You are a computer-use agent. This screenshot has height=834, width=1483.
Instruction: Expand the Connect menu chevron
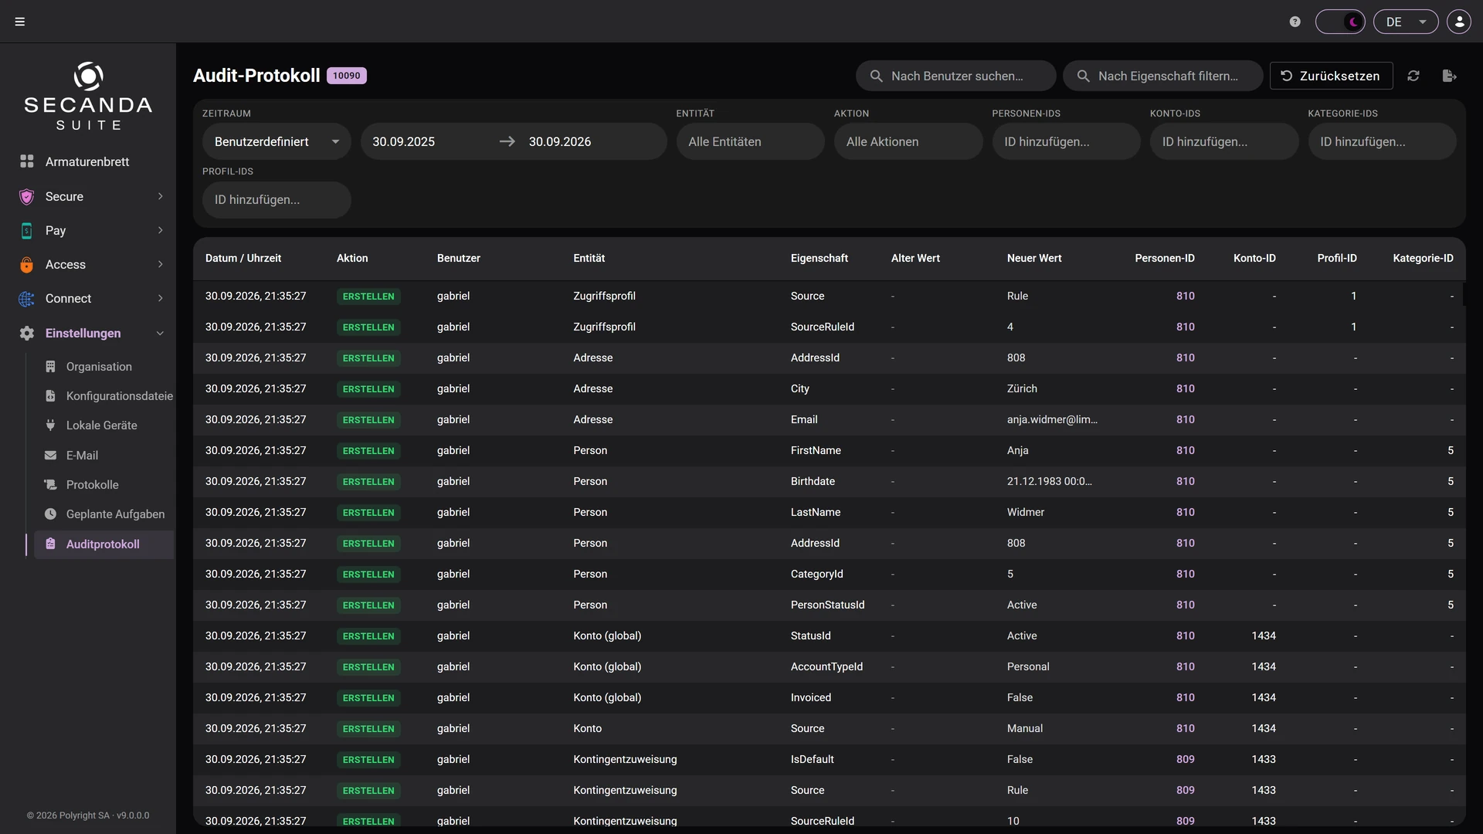[x=160, y=298]
